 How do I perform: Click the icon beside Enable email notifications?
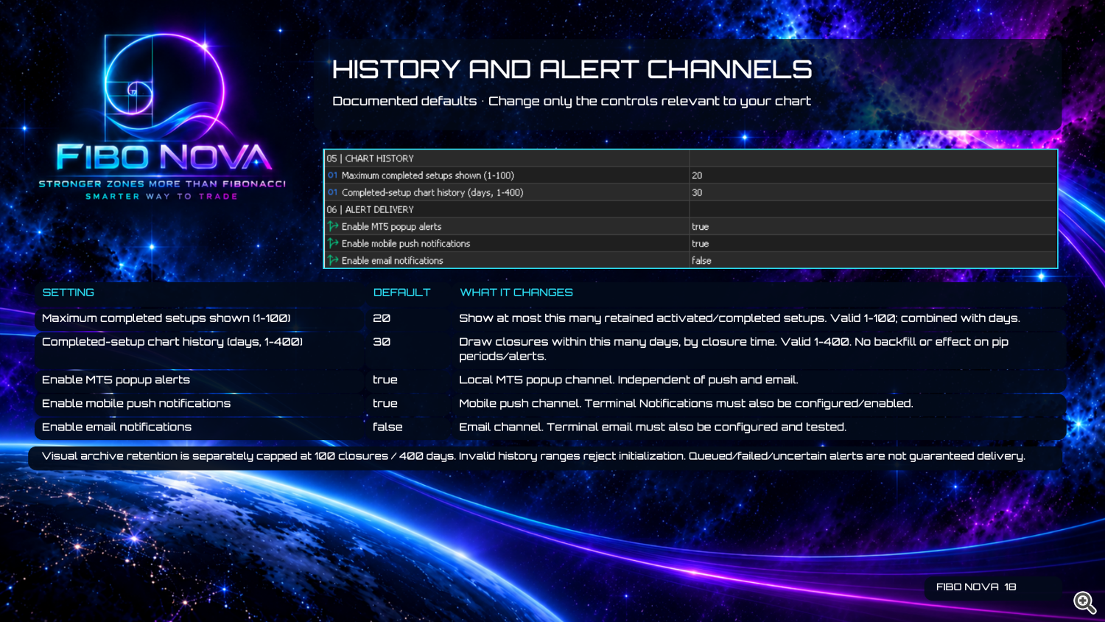point(333,260)
